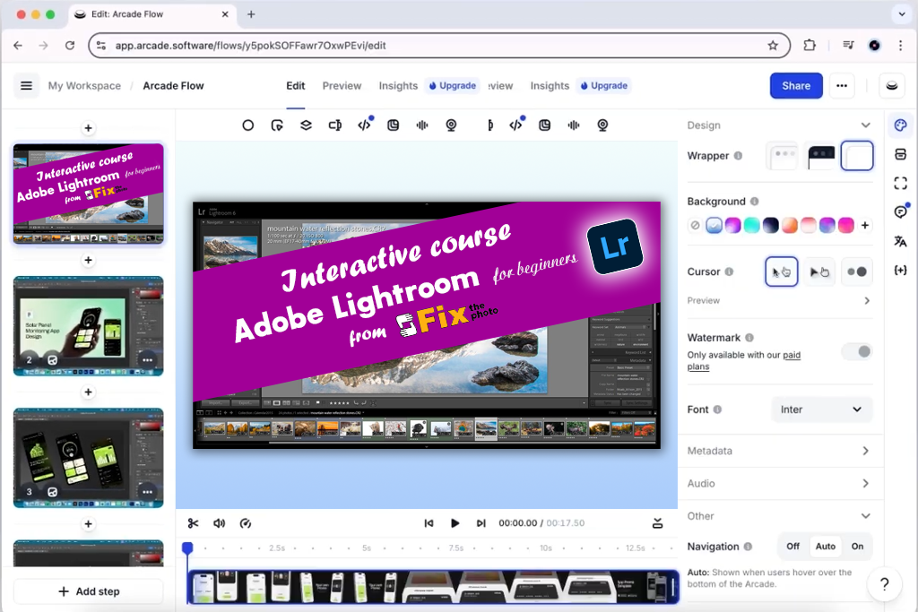The height and width of the screenshot is (612, 918).
Task: Set Navigation to Off
Action: click(x=792, y=547)
